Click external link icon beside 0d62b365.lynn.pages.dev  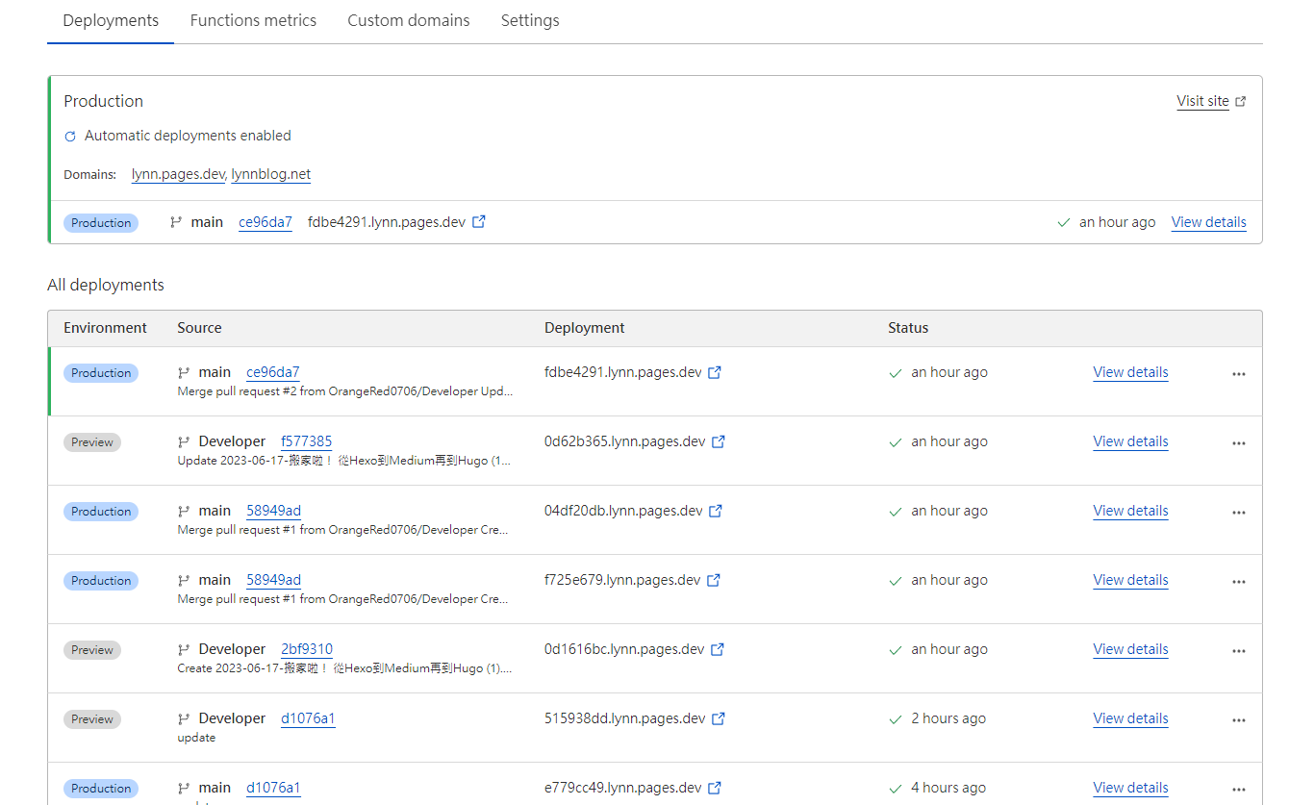719,442
